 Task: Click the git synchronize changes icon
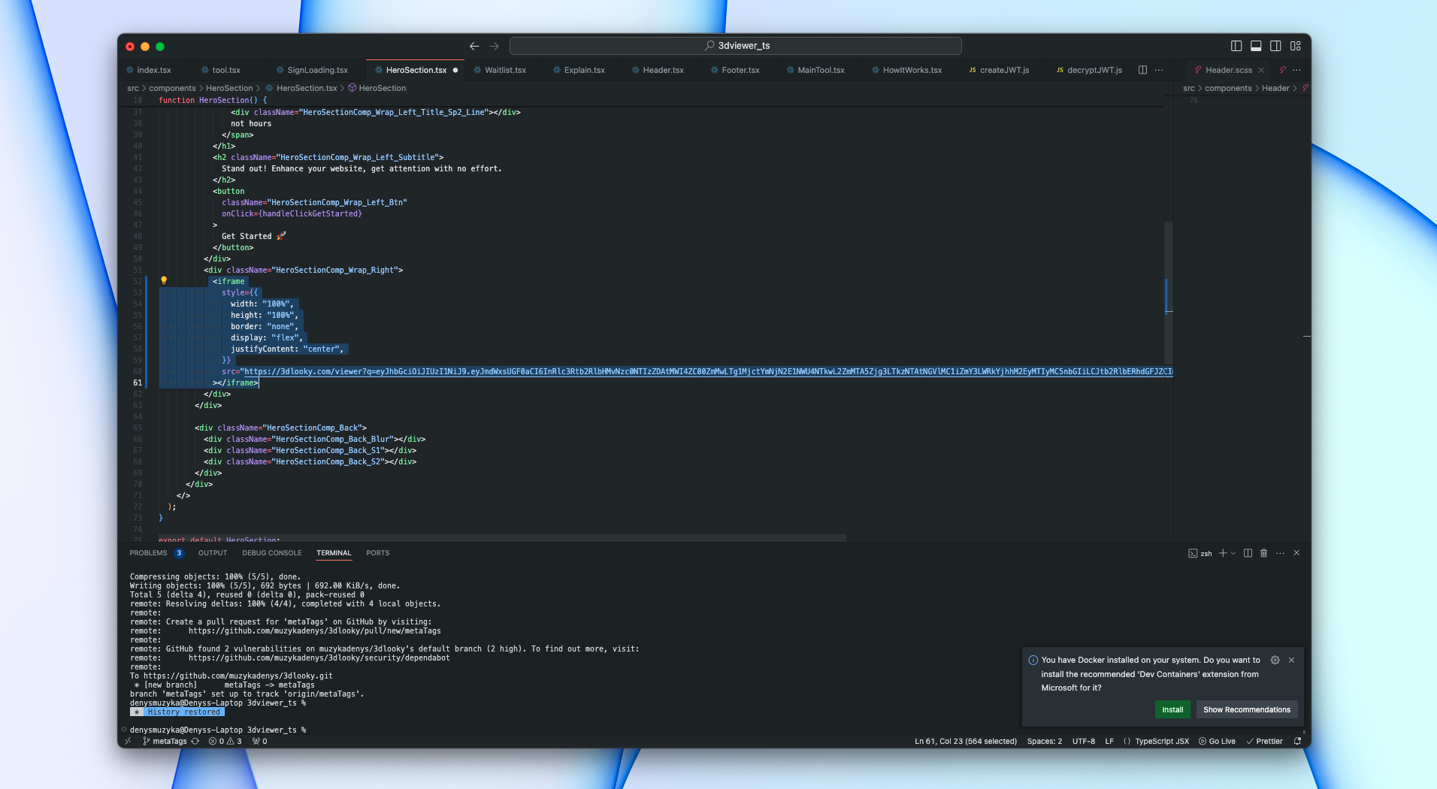195,741
